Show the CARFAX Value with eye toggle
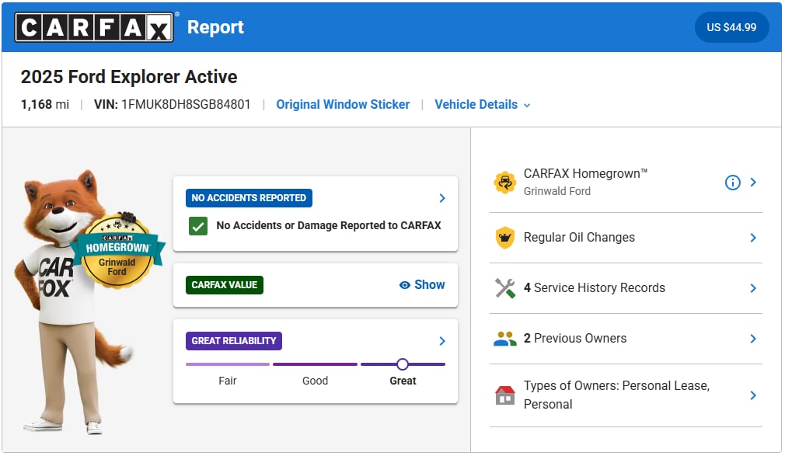The image size is (785, 456). [422, 285]
